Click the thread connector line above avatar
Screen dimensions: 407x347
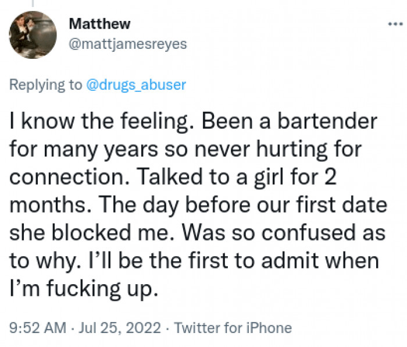point(33,3)
